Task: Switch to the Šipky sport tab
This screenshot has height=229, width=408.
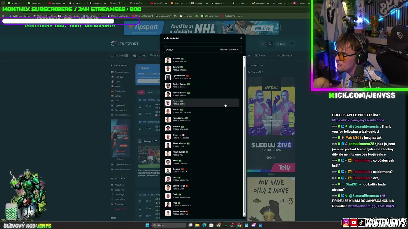Action: point(260,56)
